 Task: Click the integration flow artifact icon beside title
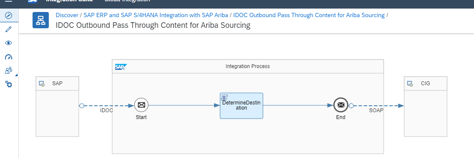coord(41,20)
